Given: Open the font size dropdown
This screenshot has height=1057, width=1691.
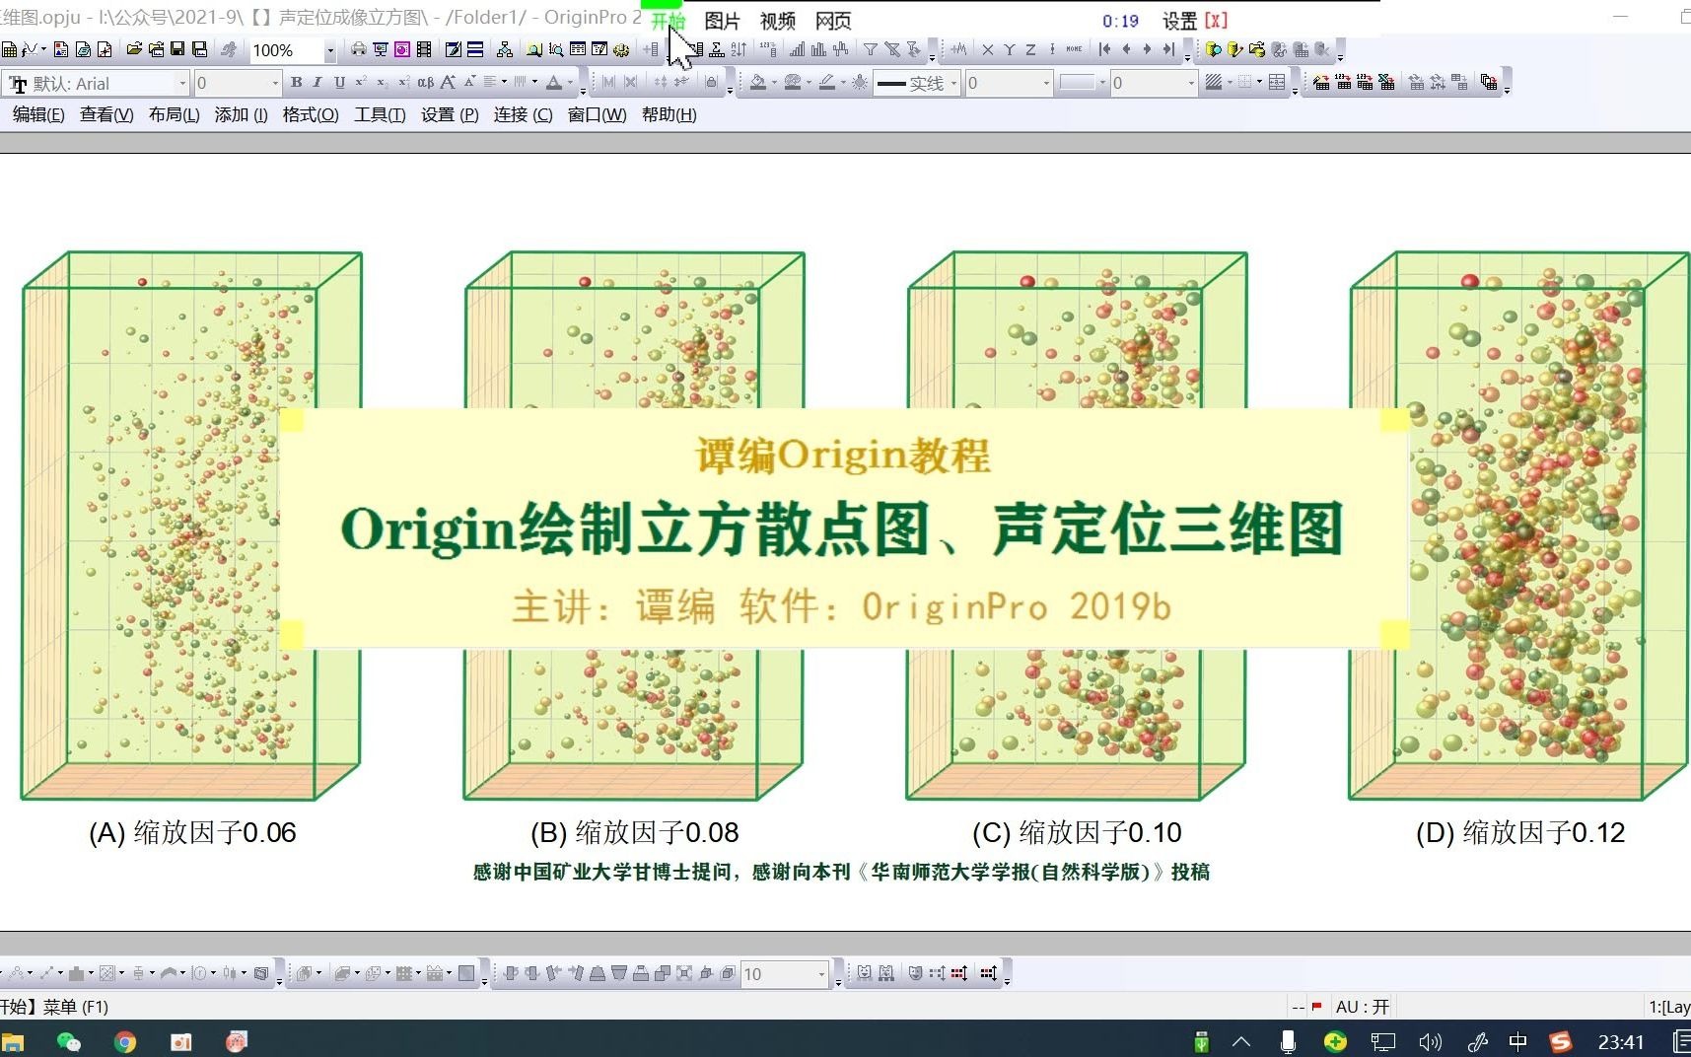Looking at the screenshot, I should 275,84.
